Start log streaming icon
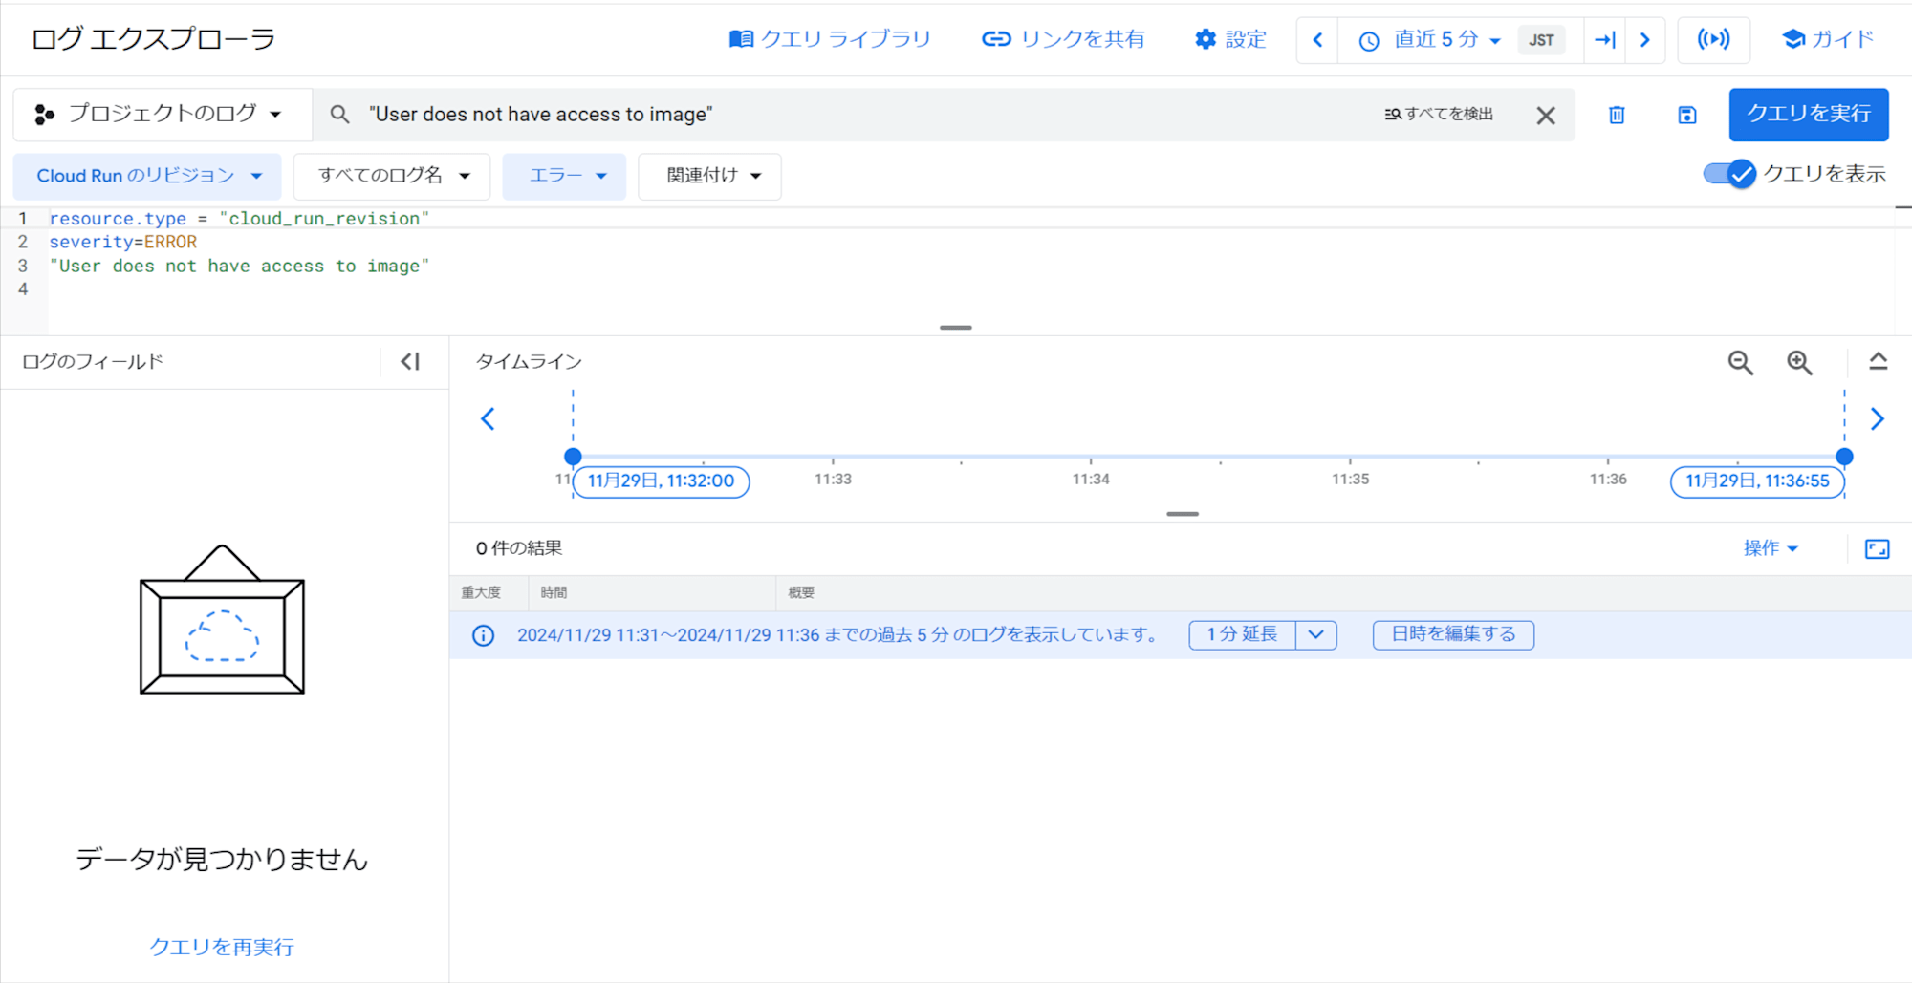1912x983 pixels. (x=1713, y=40)
